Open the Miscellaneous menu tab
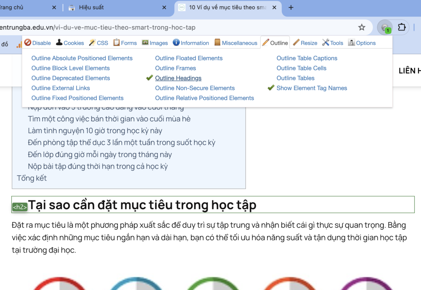Screen dimensions: 421x290 click(x=236, y=43)
